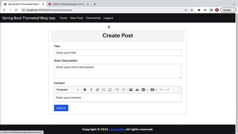This screenshot has width=238, height=134.
Task: Open browser extensions puzzle icon
Action: (199, 10)
